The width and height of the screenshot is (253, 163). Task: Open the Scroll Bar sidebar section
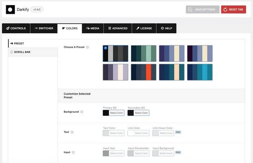[33, 52]
